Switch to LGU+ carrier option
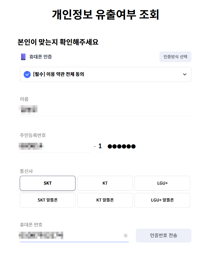This screenshot has height=259, width=205. [162, 183]
